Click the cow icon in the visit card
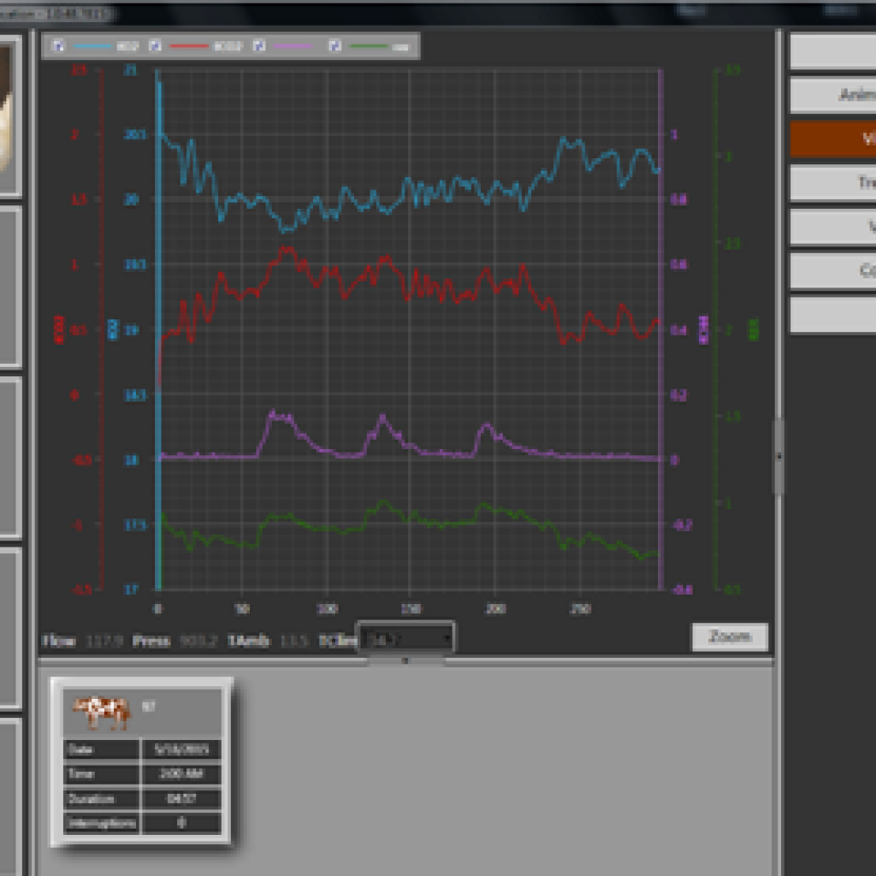This screenshot has height=876, width=876. point(101,712)
